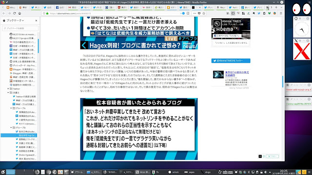Focus the bookmark search field

point(20,28)
